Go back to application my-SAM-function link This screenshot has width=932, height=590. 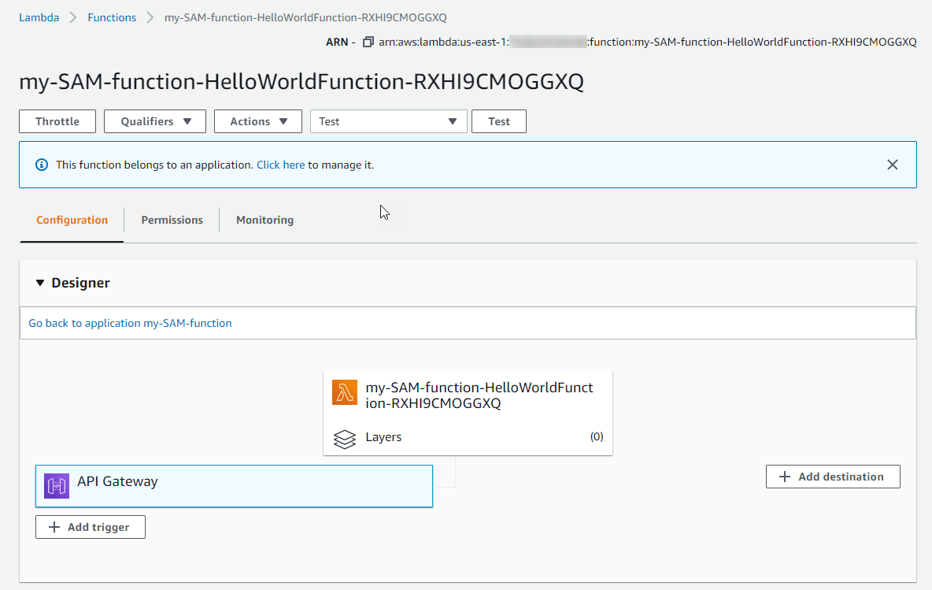pos(130,323)
